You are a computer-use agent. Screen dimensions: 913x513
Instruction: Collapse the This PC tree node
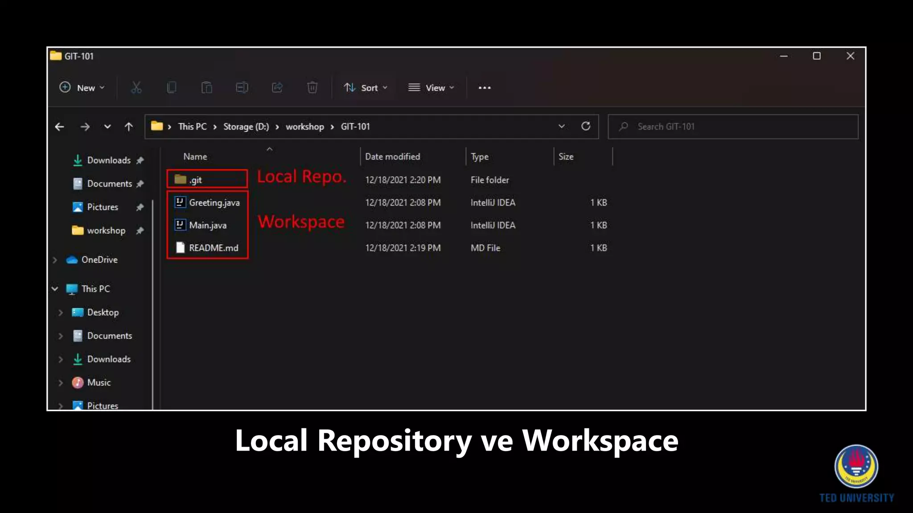click(55, 289)
